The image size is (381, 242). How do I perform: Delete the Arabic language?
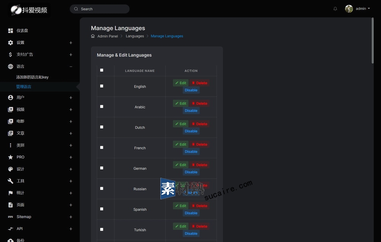[x=200, y=103]
